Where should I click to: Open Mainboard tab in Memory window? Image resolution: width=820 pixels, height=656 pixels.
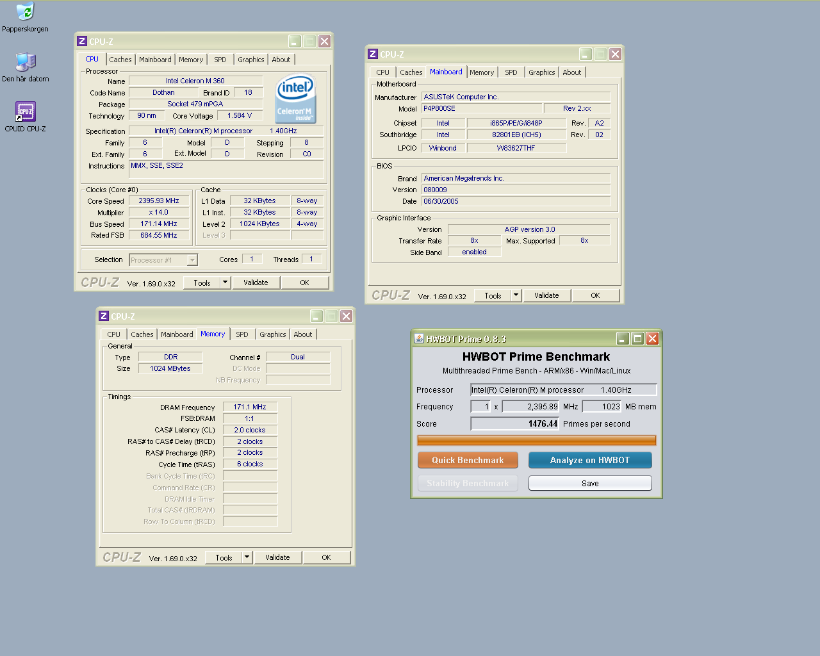point(177,334)
